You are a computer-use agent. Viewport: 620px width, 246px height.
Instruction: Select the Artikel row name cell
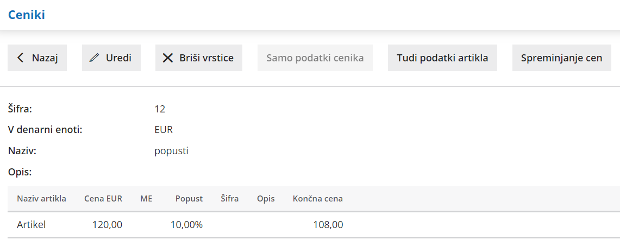pos(31,224)
